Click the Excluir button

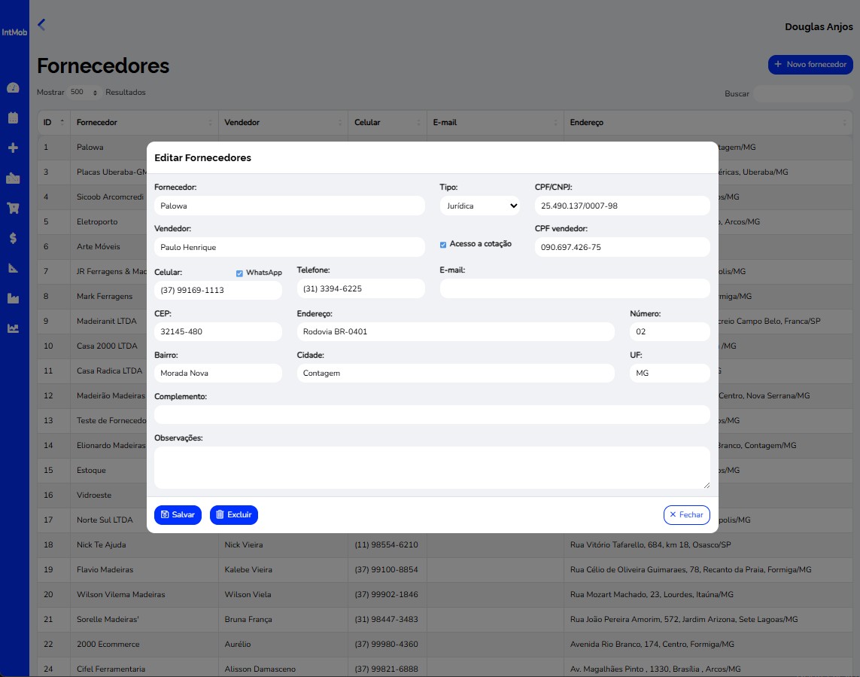[233, 515]
